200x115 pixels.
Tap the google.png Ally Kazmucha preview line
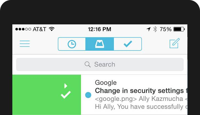click(141, 99)
